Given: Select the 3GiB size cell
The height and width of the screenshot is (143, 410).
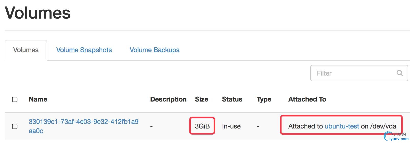Looking at the screenshot, I should click(202, 126).
